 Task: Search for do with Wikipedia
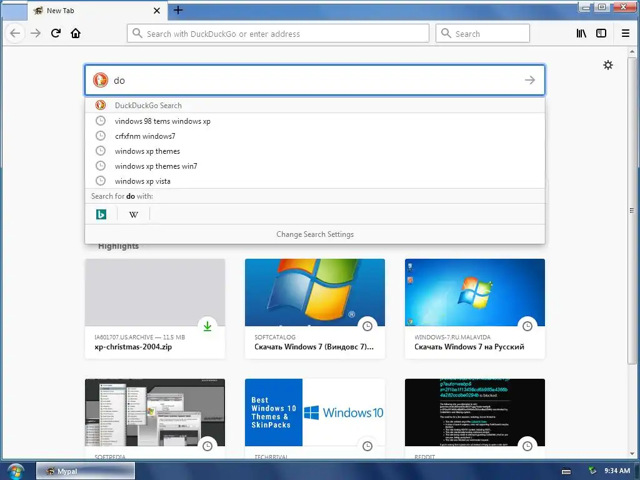click(134, 214)
